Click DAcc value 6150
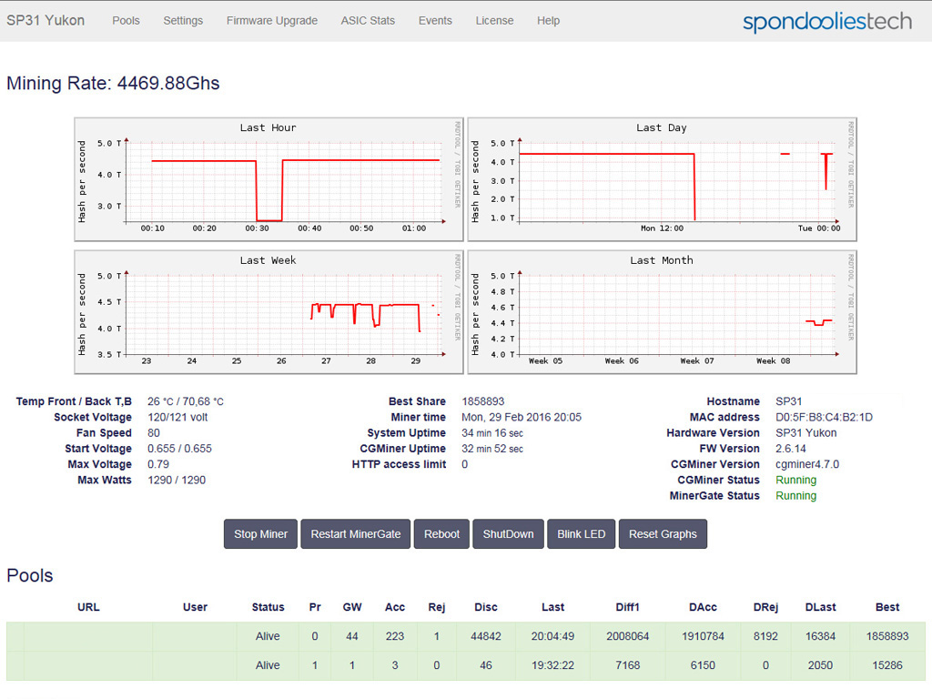This screenshot has height=699, width=932. pos(703,665)
